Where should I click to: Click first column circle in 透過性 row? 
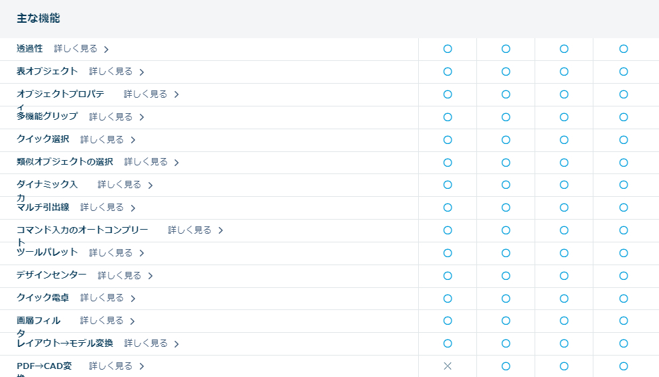tap(448, 49)
